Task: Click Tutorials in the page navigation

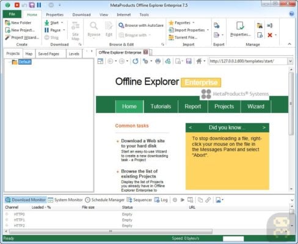Action: tap(161, 106)
